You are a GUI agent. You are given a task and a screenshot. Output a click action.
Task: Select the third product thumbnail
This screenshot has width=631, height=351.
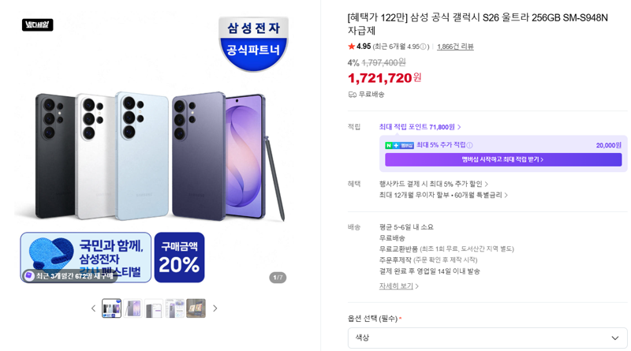(x=154, y=308)
